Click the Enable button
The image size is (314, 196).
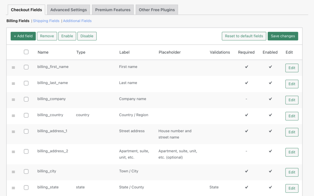(67, 36)
